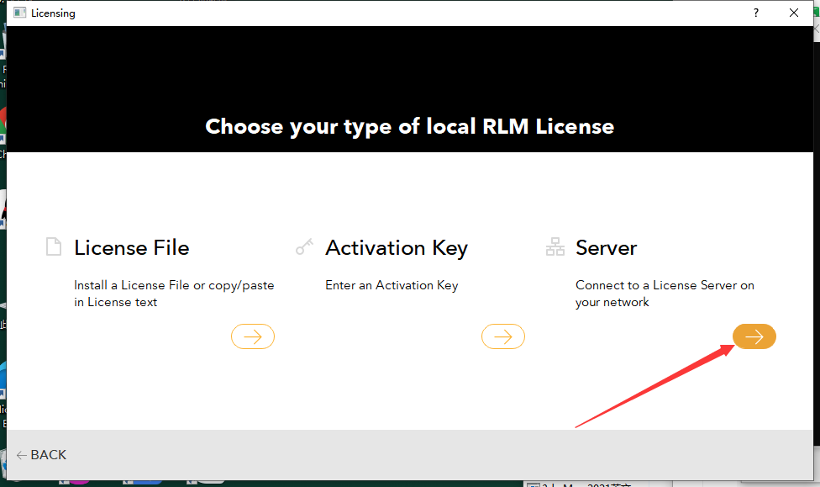This screenshot has height=487, width=820.
Task: Click the Enter an Activation Key text
Action: (x=392, y=285)
